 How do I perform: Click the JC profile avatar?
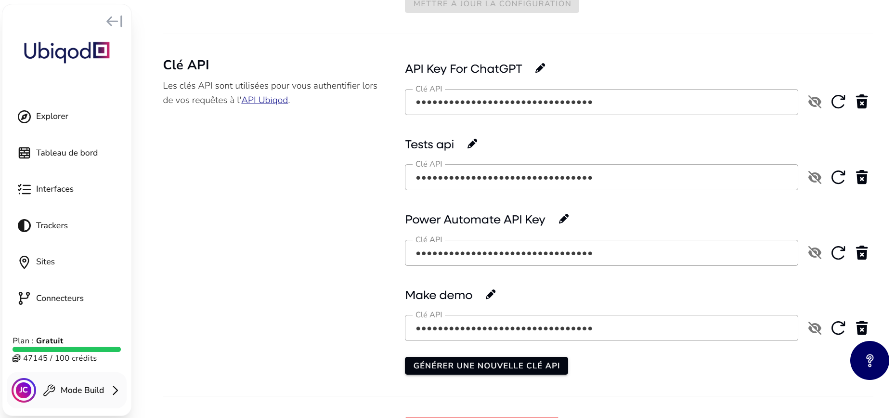23,390
